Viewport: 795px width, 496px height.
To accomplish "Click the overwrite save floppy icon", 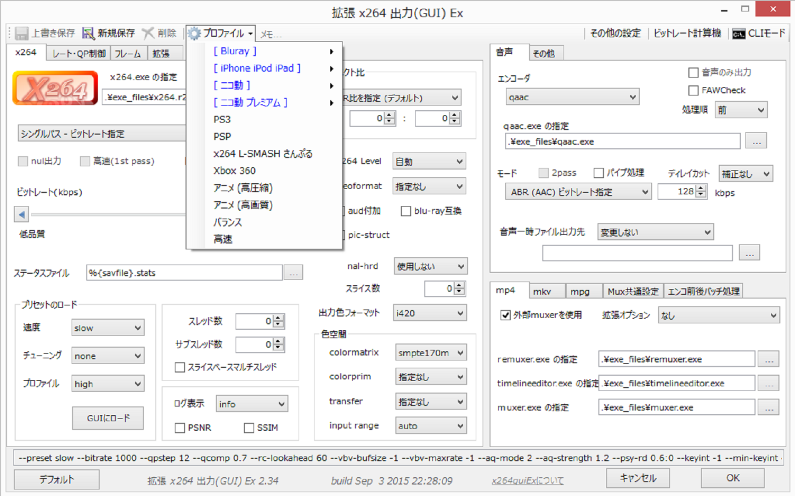I will click(21, 33).
